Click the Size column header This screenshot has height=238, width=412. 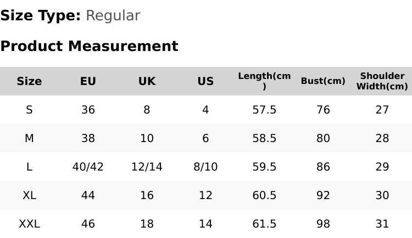pos(29,81)
